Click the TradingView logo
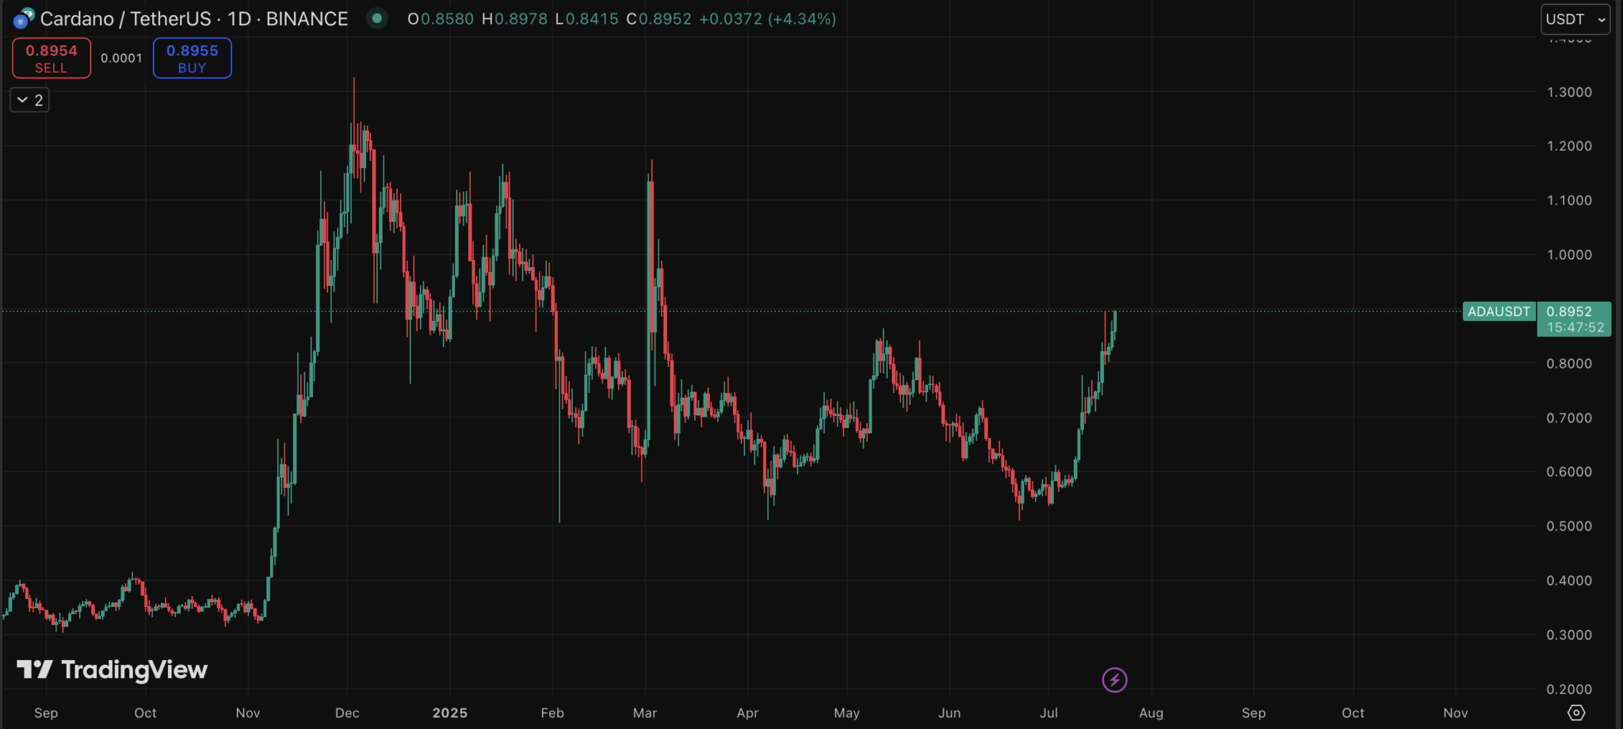The height and width of the screenshot is (729, 1623). click(x=111, y=670)
